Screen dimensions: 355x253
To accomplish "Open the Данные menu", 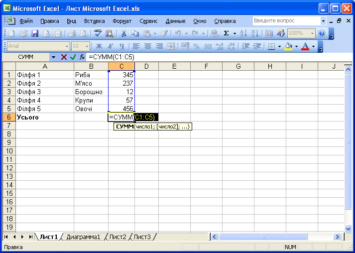I will pyautogui.click(x=175, y=21).
